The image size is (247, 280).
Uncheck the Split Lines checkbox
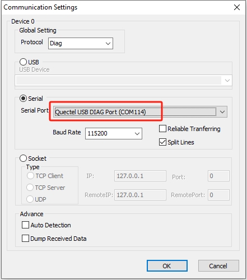pyautogui.click(x=162, y=142)
